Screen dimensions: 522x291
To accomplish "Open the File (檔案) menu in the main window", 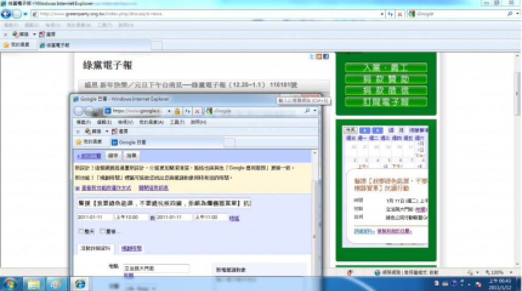I will 11,25.
